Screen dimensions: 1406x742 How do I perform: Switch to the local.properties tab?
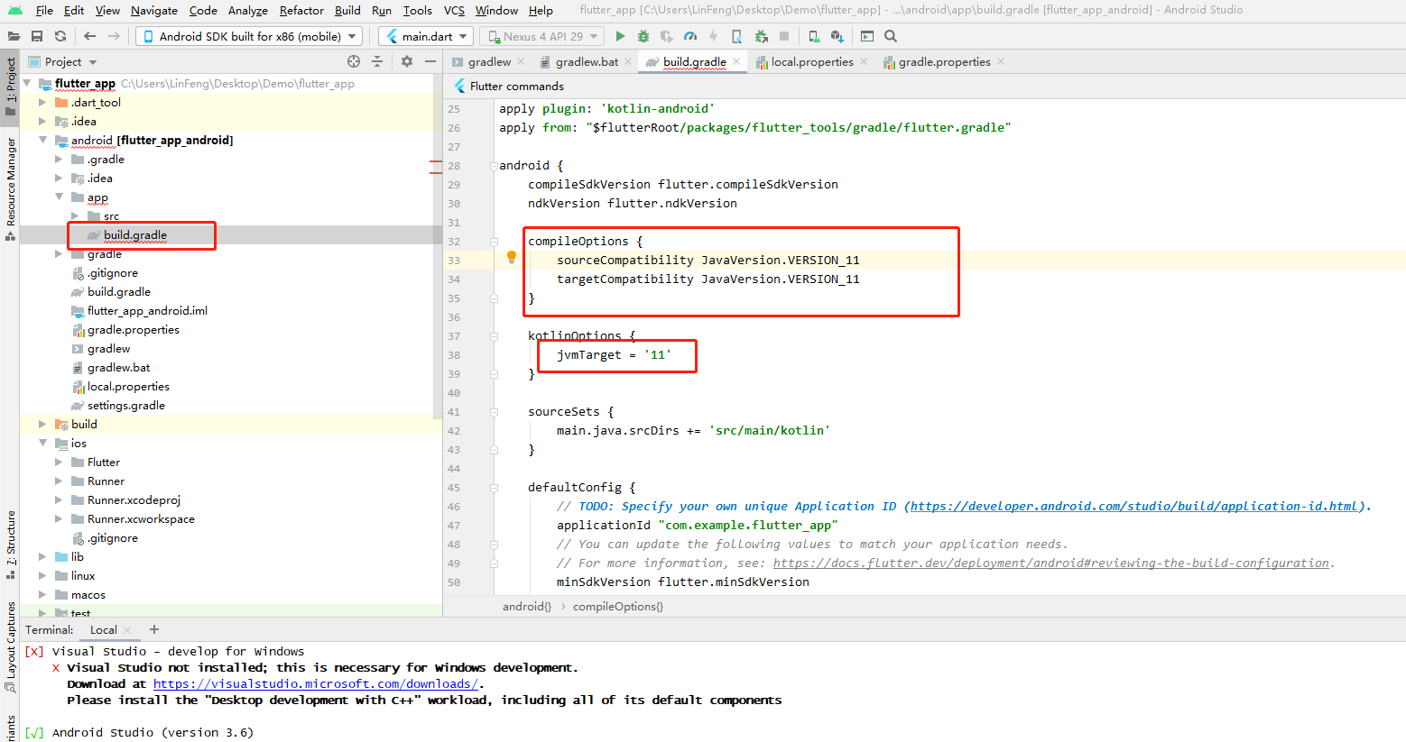point(811,61)
